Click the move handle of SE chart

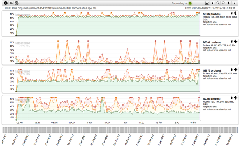pyautogui.click(x=236, y=13)
